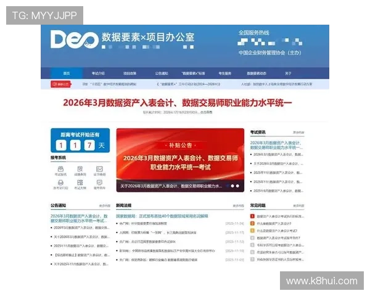Open ticker notice 《"数据要素×"三年行动计划(2024—2026年)》
Screen dimensions: 370x296
click(189, 84)
